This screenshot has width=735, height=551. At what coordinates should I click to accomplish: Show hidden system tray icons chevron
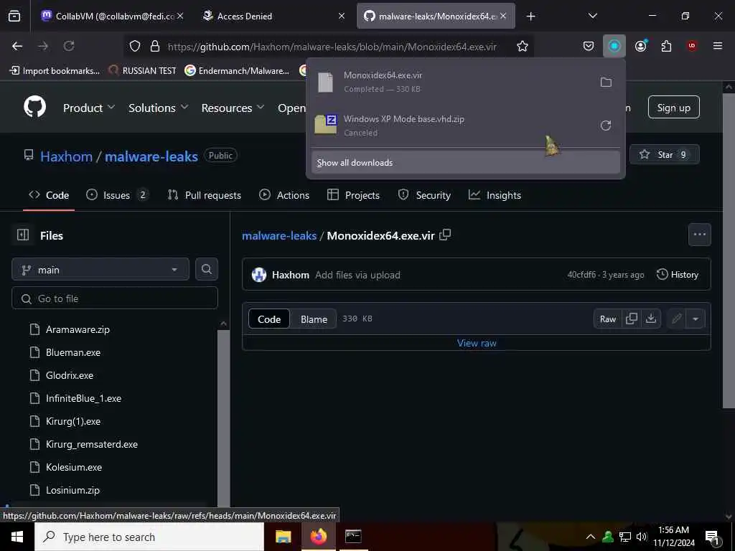[590, 537]
